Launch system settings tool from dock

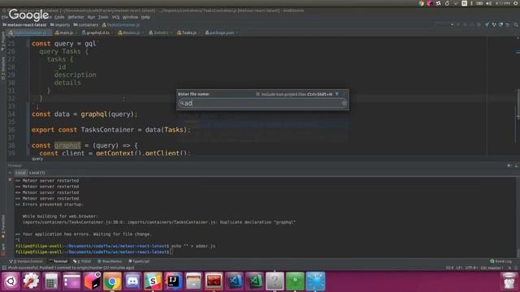pyautogui.click(x=31, y=281)
